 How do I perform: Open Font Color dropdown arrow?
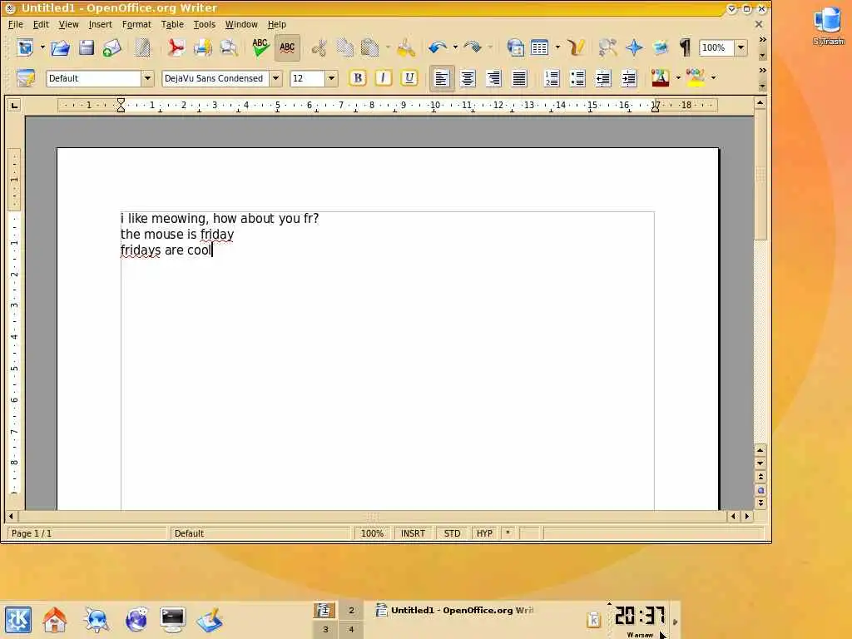click(677, 78)
